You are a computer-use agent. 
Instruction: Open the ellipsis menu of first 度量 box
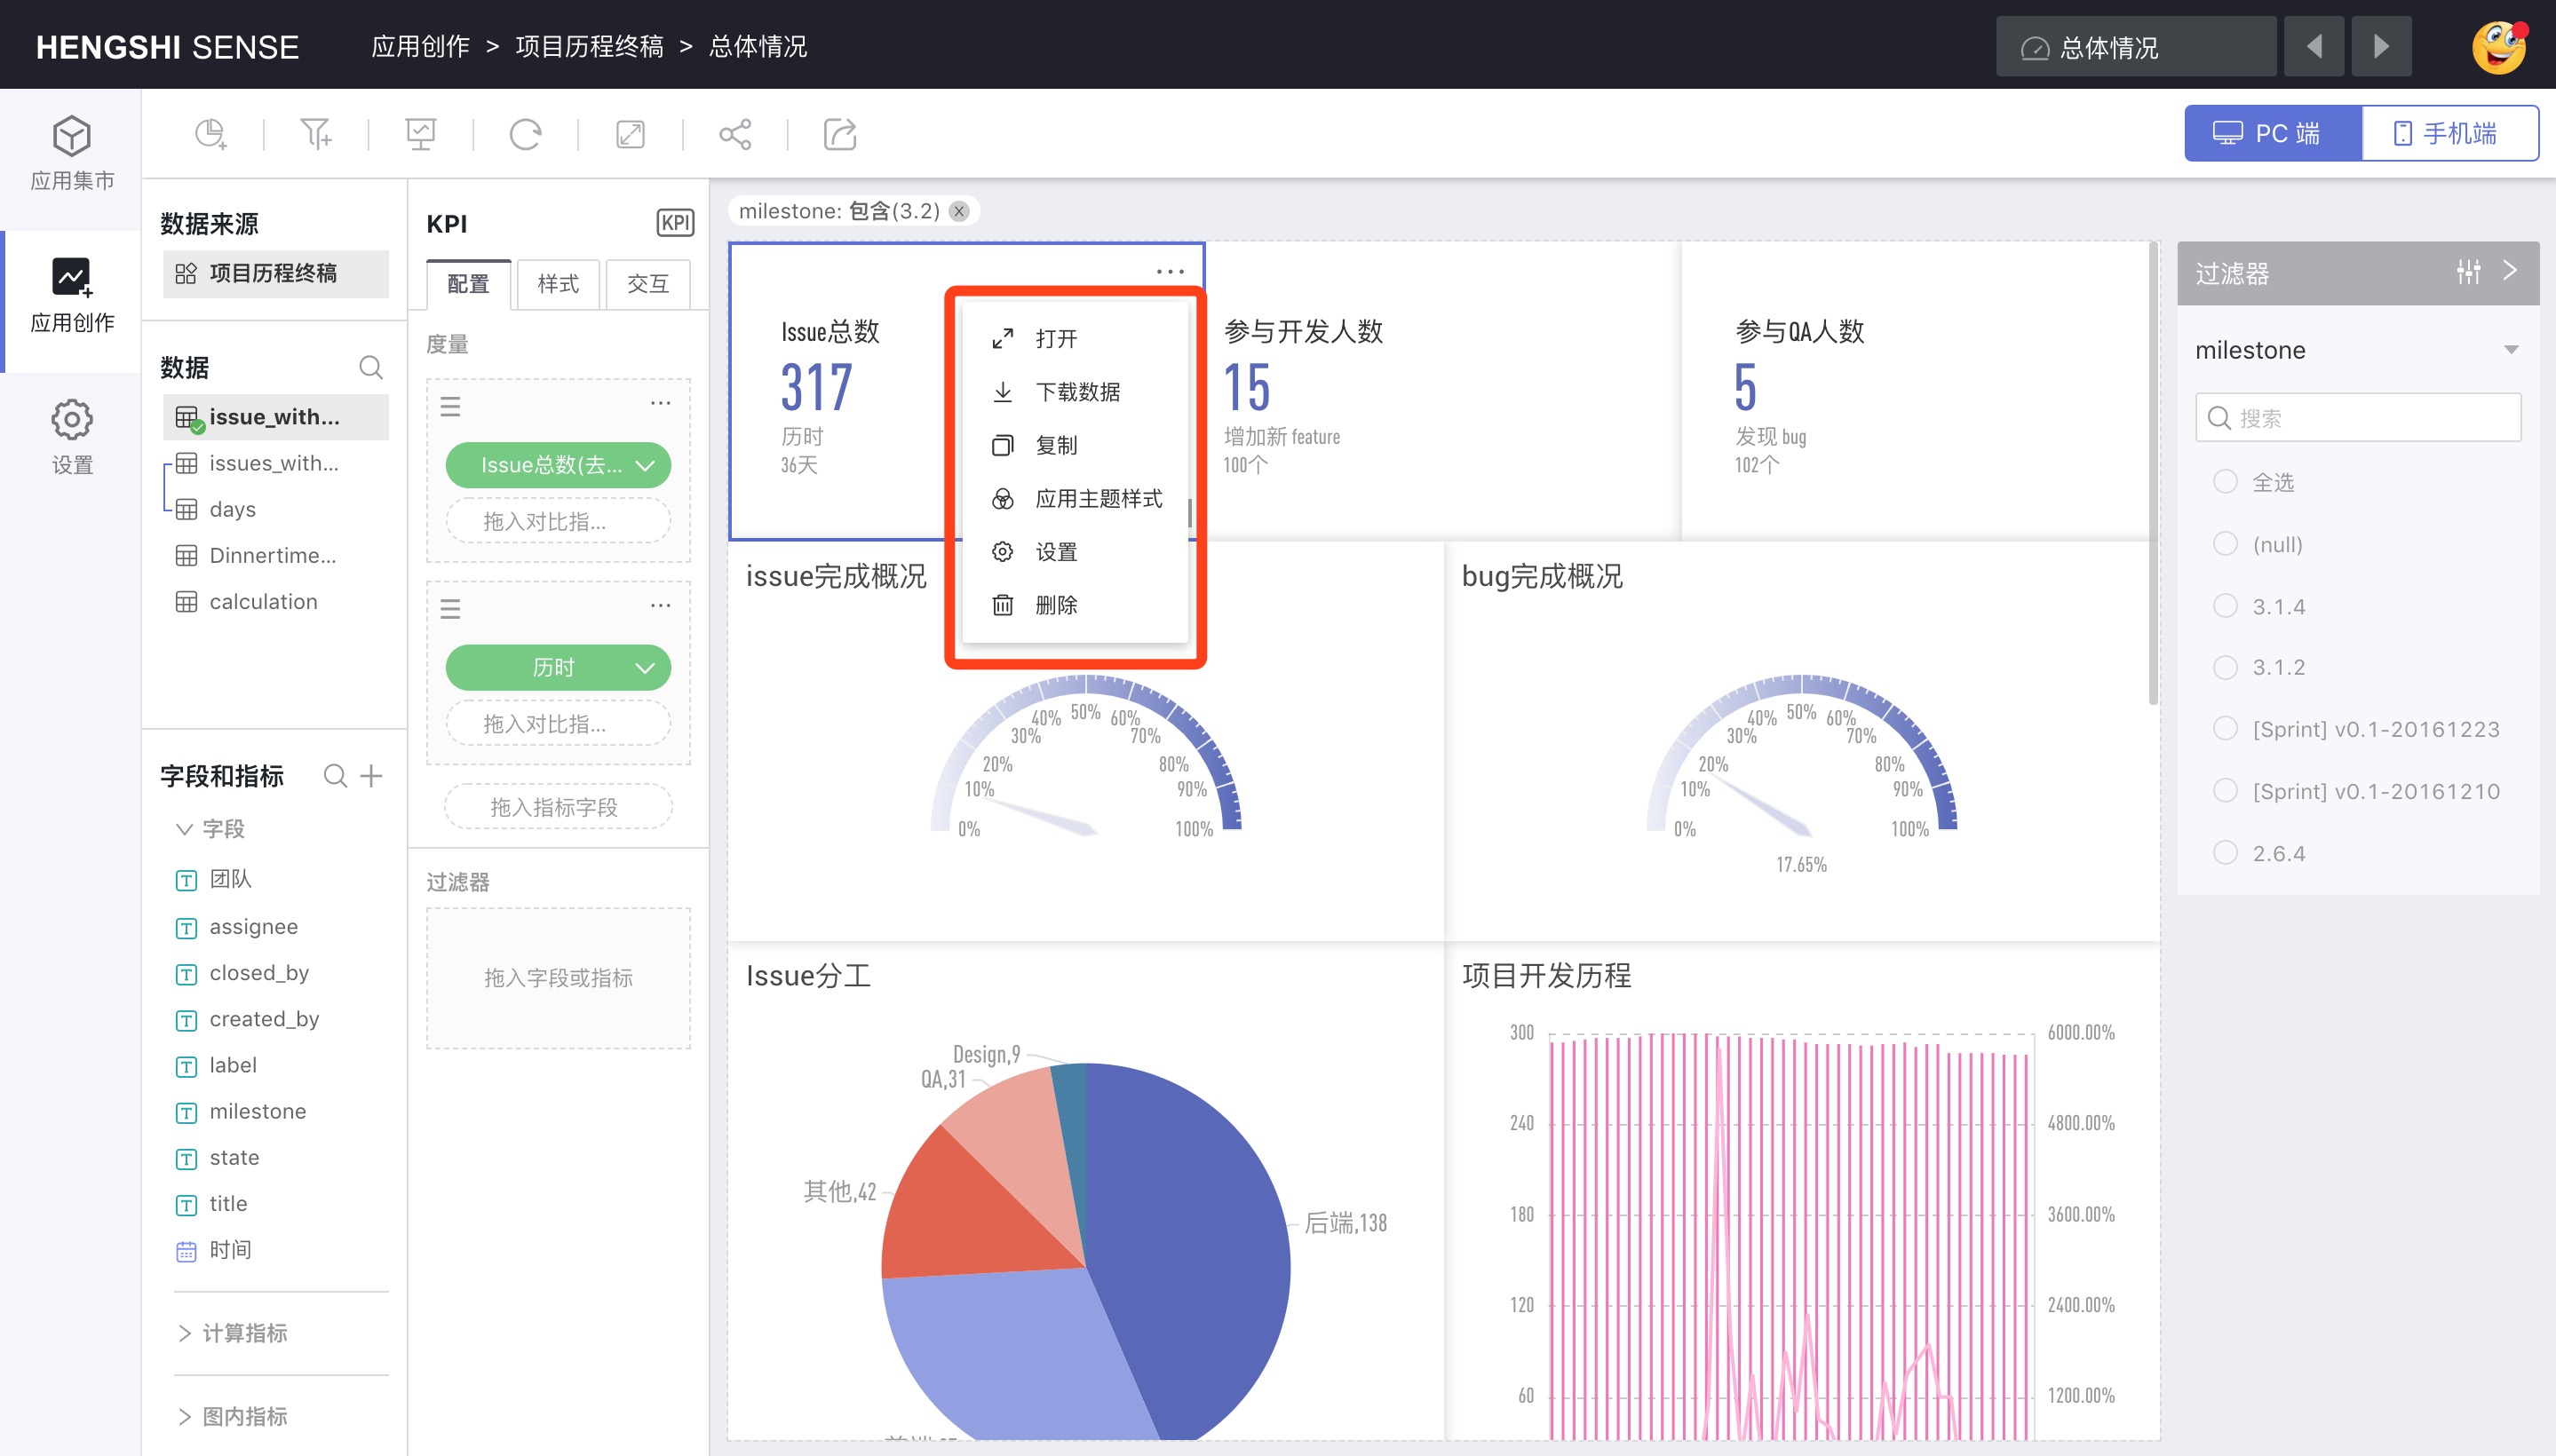point(660,403)
